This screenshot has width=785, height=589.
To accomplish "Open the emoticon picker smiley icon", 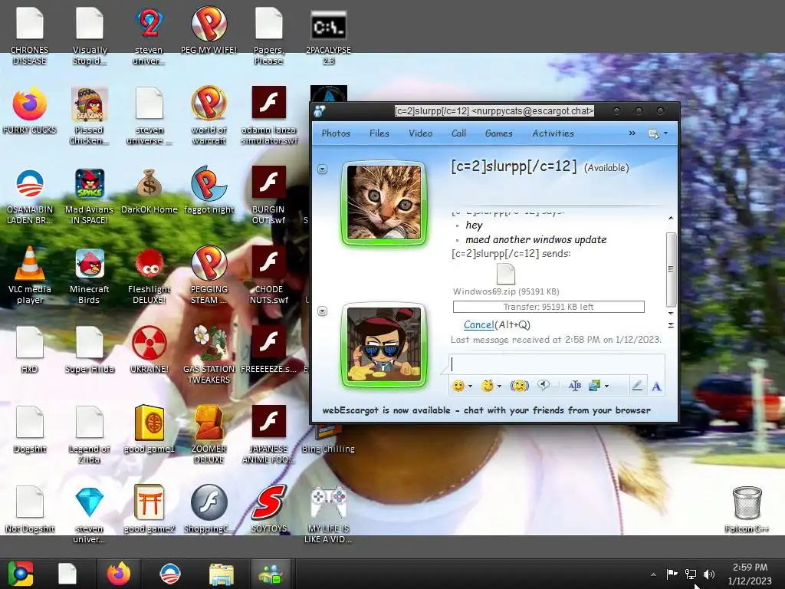I will click(458, 386).
